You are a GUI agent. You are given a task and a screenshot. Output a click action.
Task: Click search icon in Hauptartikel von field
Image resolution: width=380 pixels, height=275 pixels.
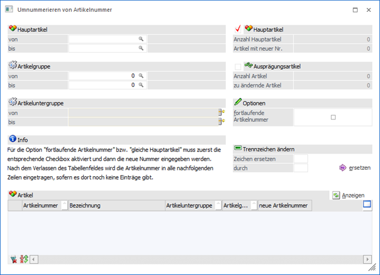click(141, 39)
